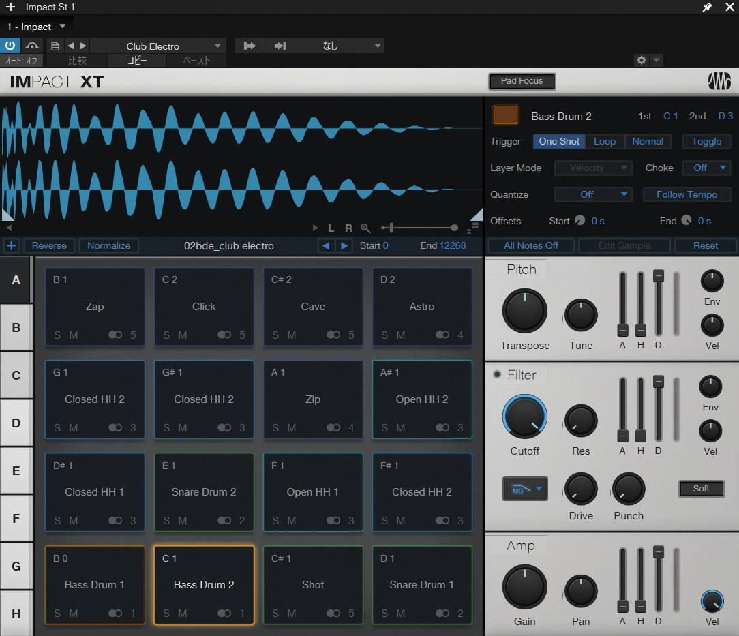
Task: Click All Notes Off
Action: pyautogui.click(x=530, y=245)
